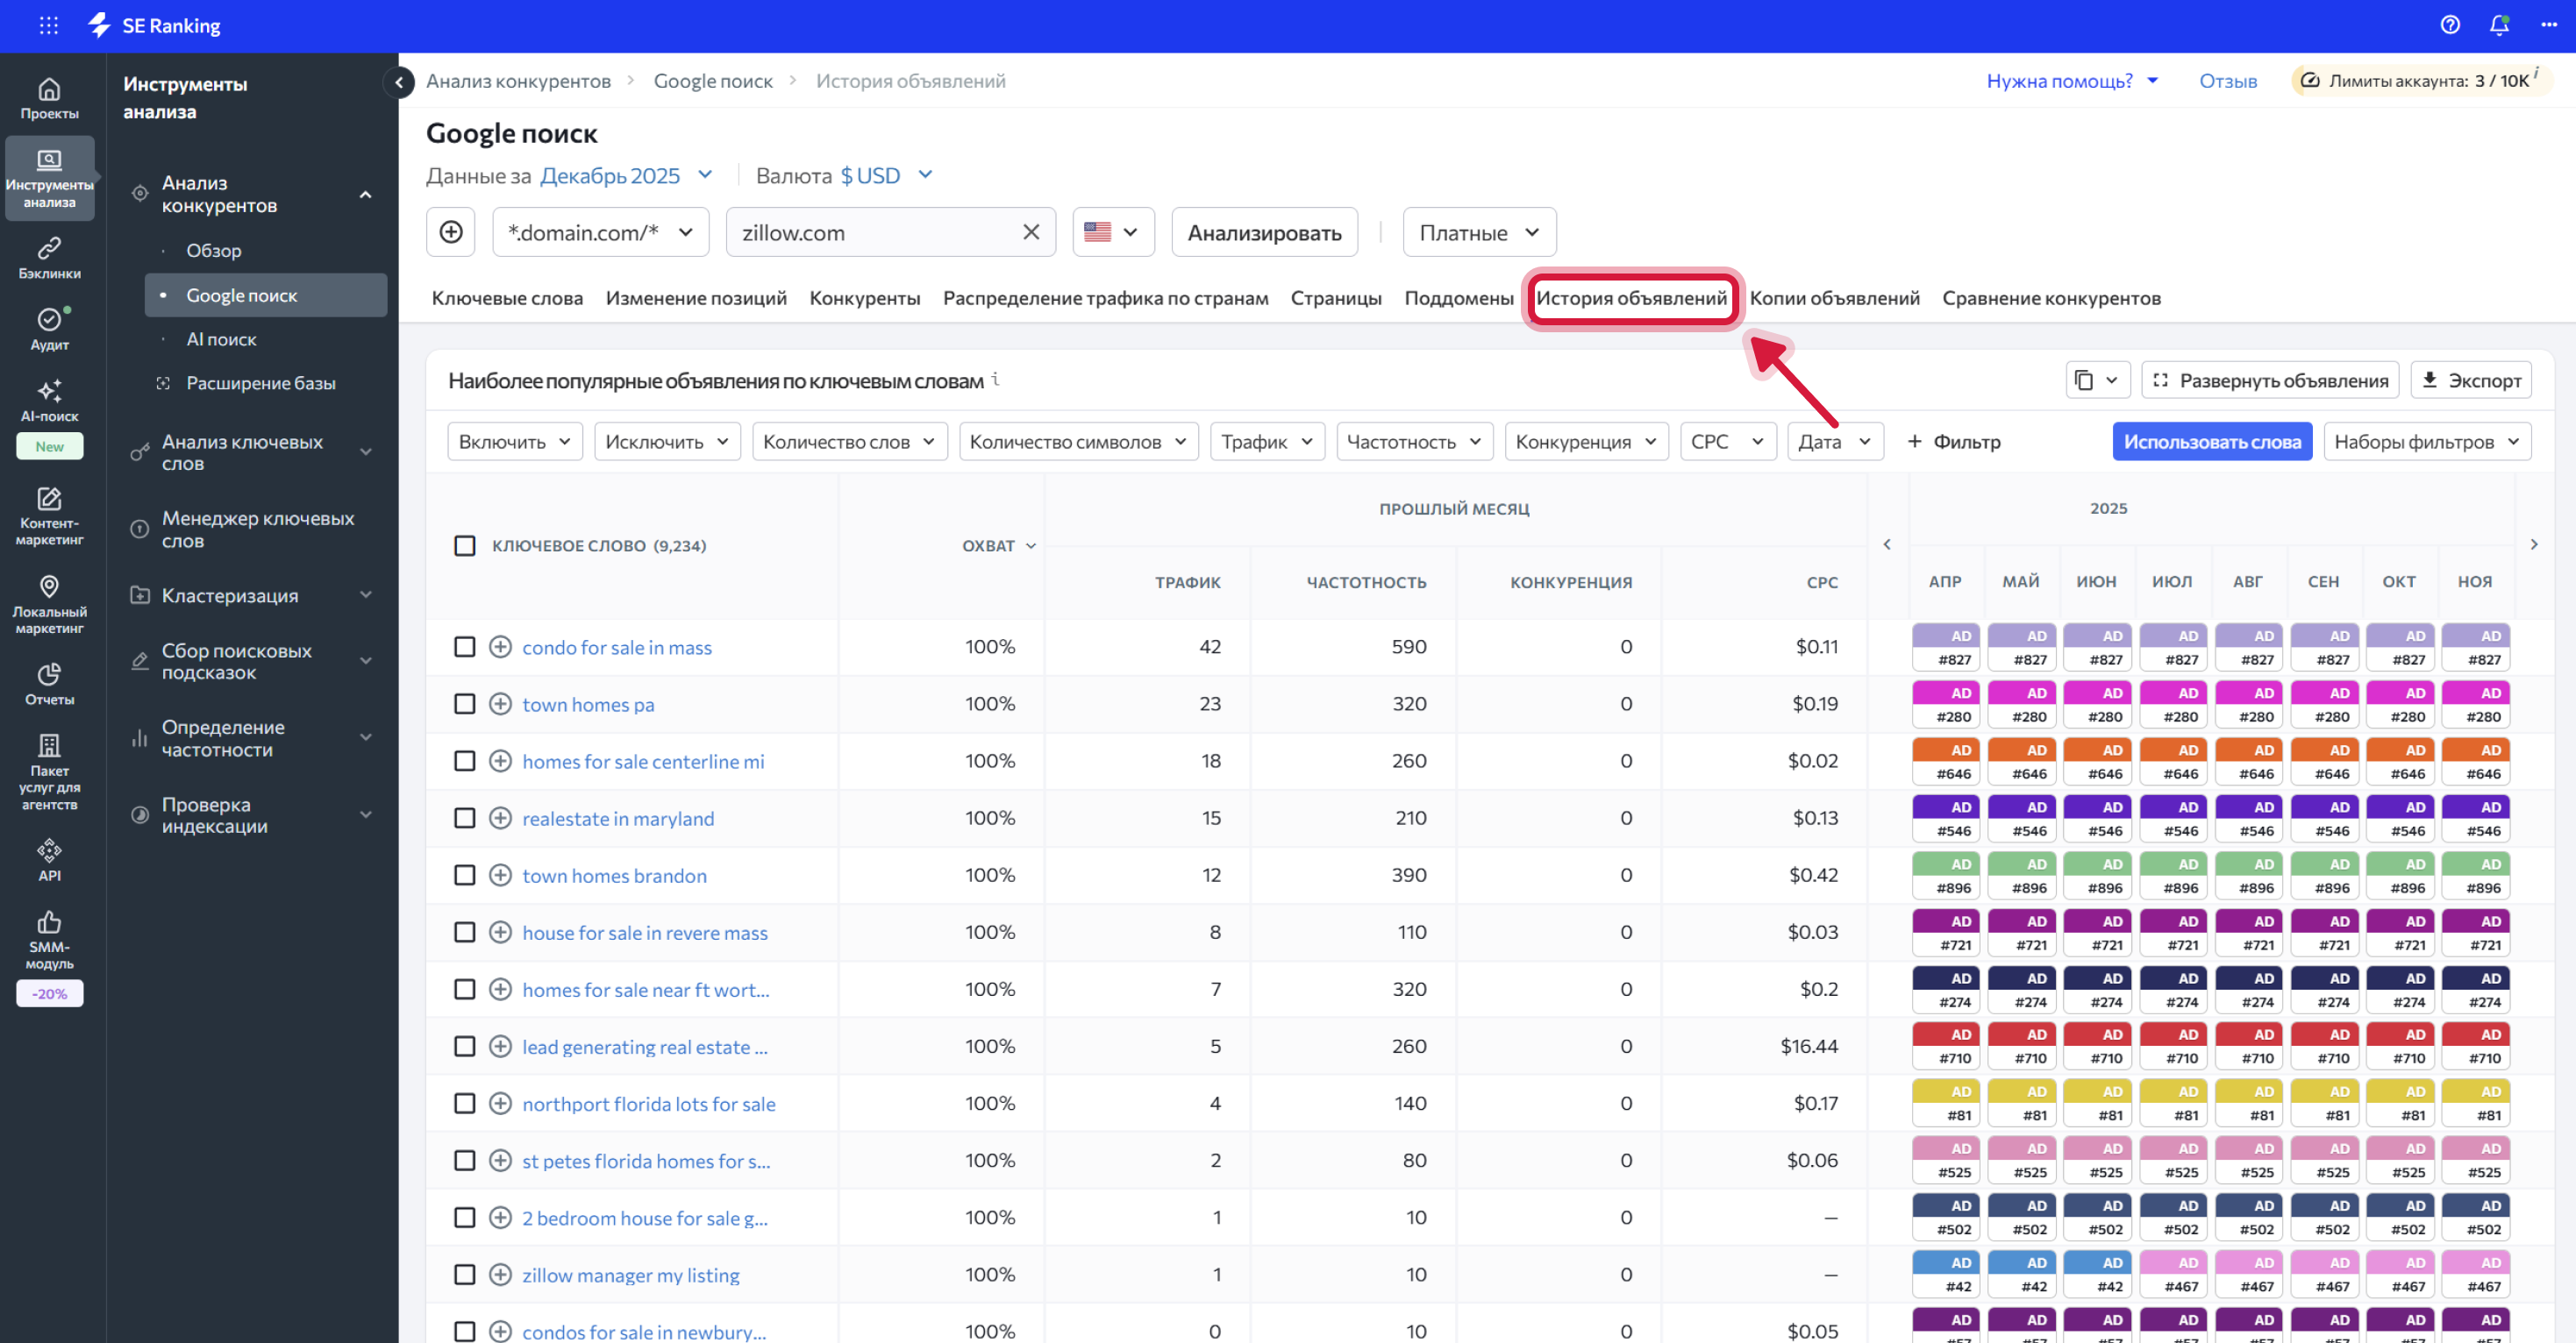Select the API sidebar icon
The image size is (2576, 1343).
tap(49, 857)
